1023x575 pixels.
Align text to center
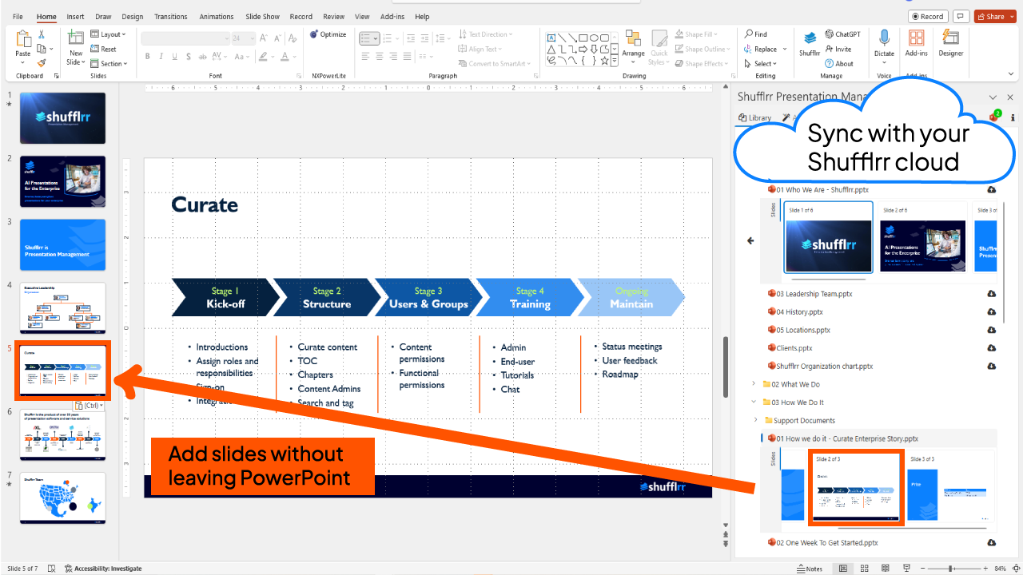point(379,56)
